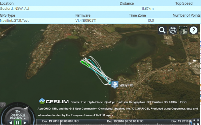
Task: Click the Location column header
Action: [x=7, y=3]
